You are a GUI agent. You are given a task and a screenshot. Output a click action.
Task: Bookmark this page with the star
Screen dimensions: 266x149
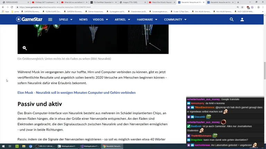[242, 7]
